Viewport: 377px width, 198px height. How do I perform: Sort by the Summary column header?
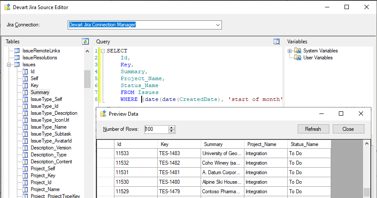click(x=222, y=144)
